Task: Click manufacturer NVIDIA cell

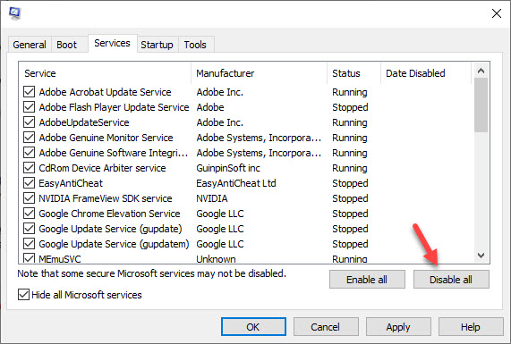Action: pos(212,198)
